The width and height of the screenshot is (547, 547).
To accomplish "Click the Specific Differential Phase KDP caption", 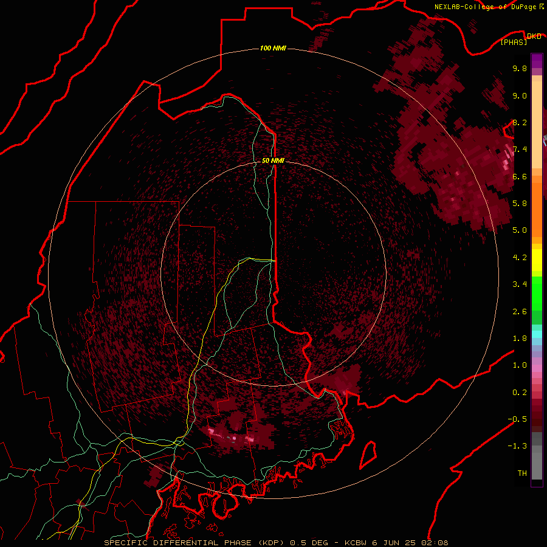I will tap(276, 543).
